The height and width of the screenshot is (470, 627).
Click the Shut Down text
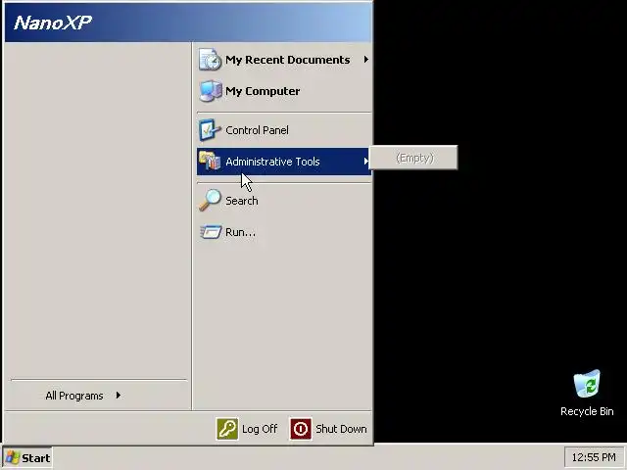(x=341, y=429)
